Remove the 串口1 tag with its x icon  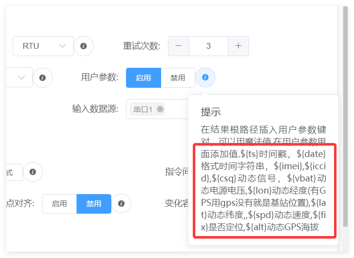pyautogui.click(x=160, y=109)
